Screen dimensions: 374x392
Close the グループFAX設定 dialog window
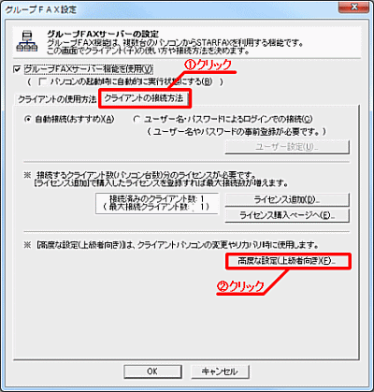(354, 7)
